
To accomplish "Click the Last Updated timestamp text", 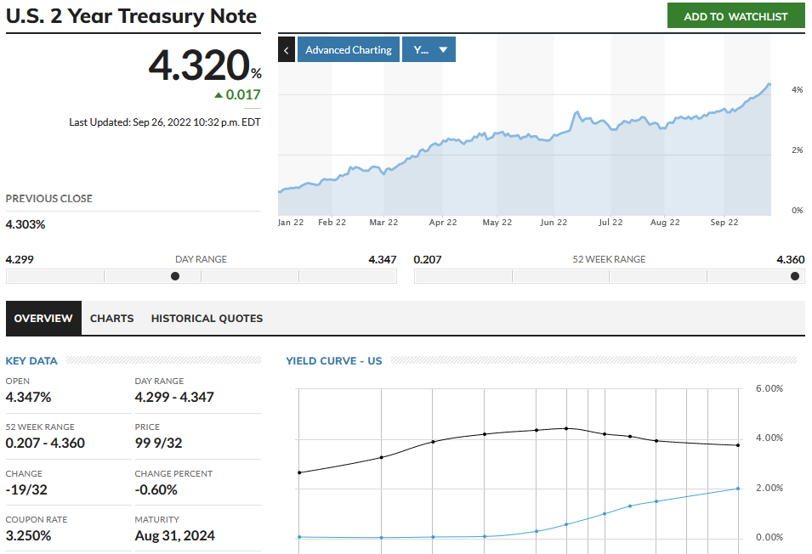I will pyautogui.click(x=165, y=122).
